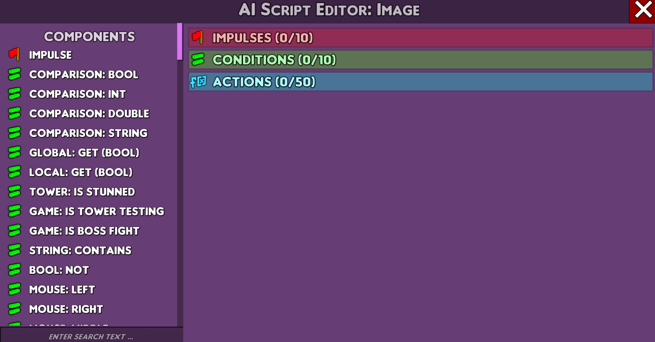Pick the Game: Is Boss Fight component
The height and width of the screenshot is (342, 655).
tap(84, 231)
